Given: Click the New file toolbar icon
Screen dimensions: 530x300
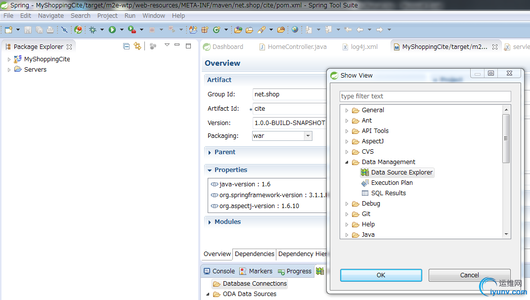Looking at the screenshot, I should click(8, 30).
